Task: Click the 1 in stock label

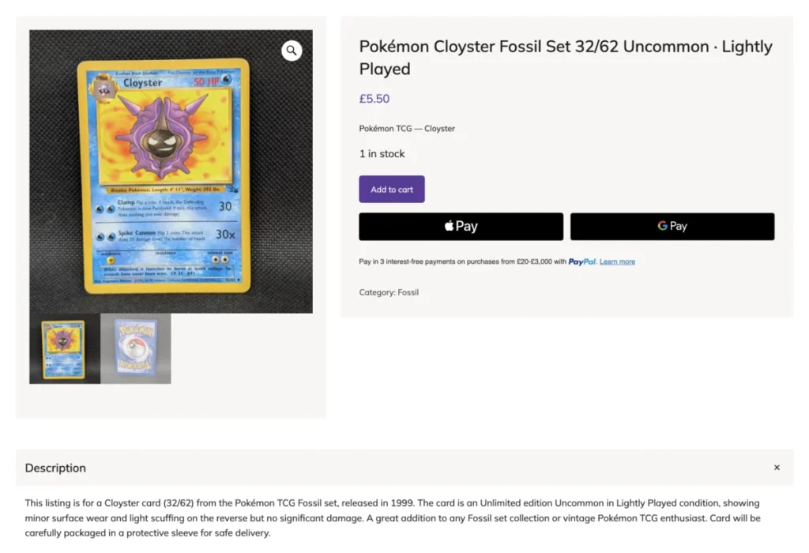Action: [x=382, y=154]
